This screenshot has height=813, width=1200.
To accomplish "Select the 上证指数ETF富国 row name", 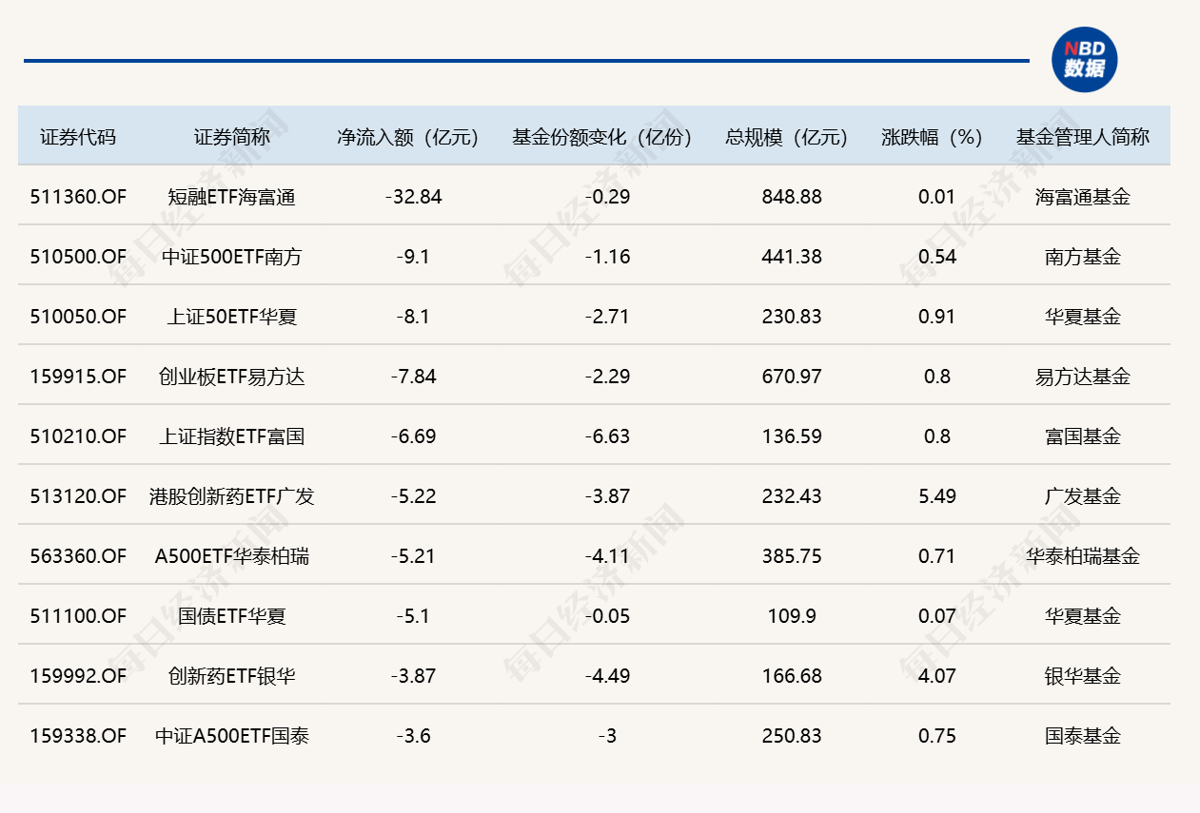I will tap(232, 436).
